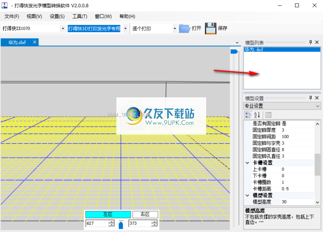The image size is (323, 232).
Task: Increase the 627 left zone value
Action: click(112, 222)
